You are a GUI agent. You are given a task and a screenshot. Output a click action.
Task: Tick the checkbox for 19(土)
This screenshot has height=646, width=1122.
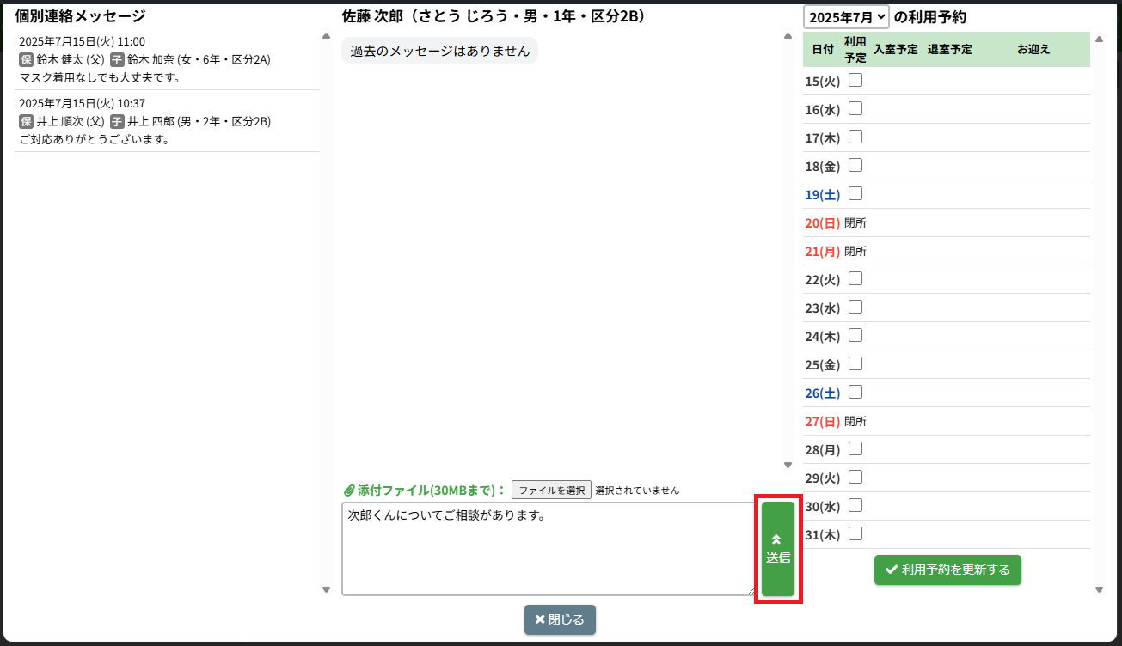[855, 194]
